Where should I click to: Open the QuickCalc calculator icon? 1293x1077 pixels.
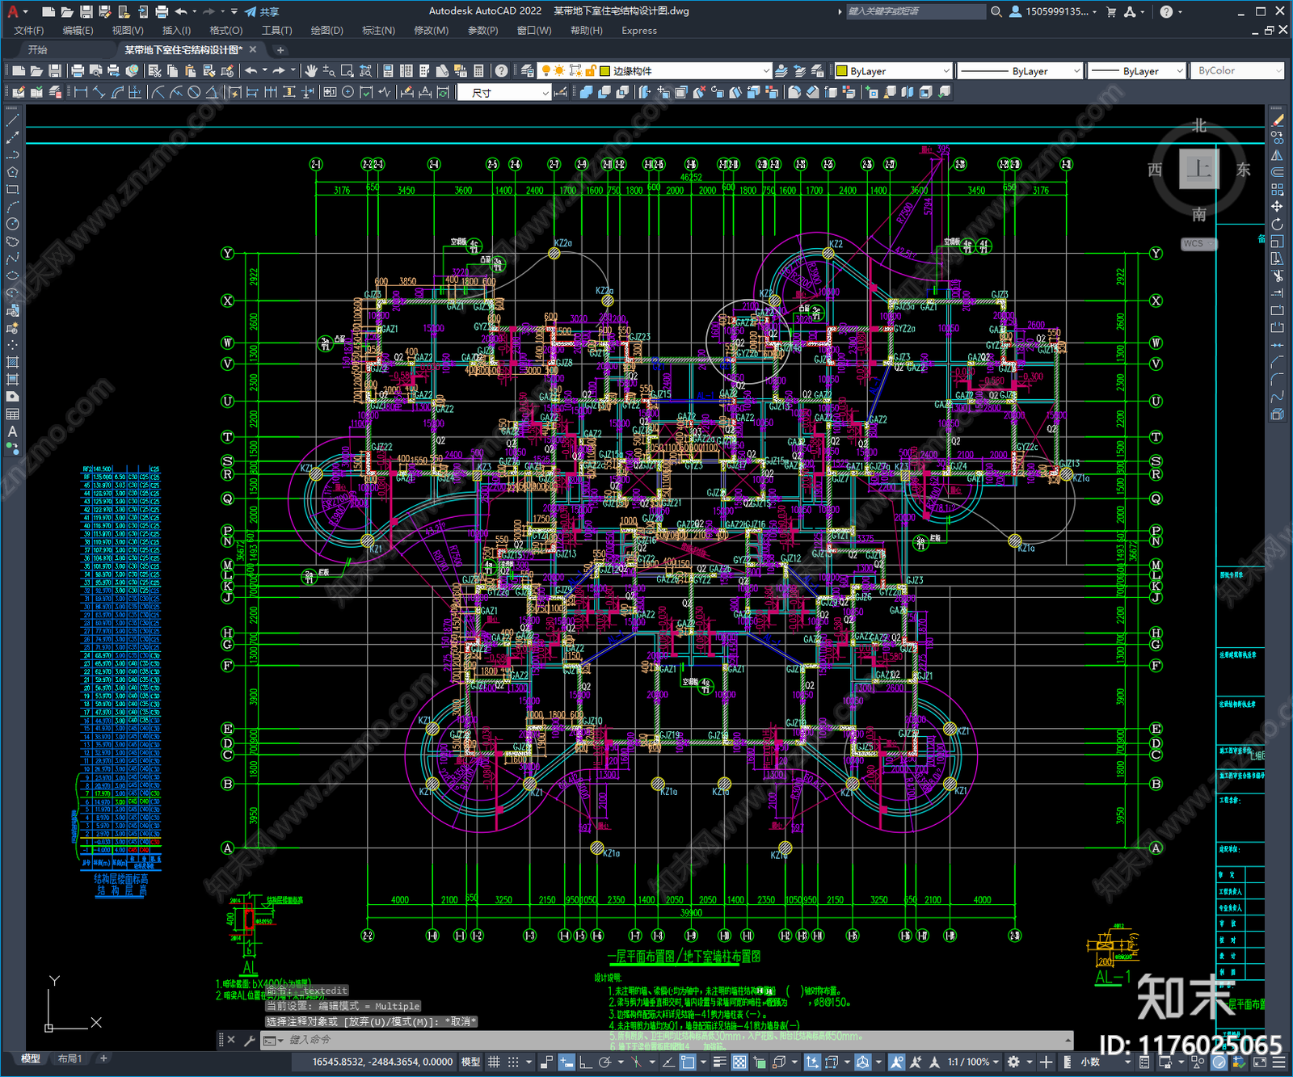[478, 71]
